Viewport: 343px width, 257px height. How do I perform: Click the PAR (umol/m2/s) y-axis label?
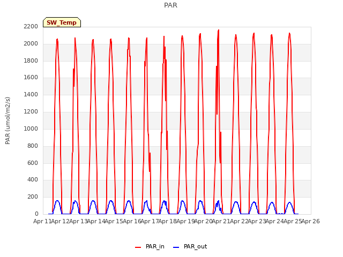pos(8,120)
